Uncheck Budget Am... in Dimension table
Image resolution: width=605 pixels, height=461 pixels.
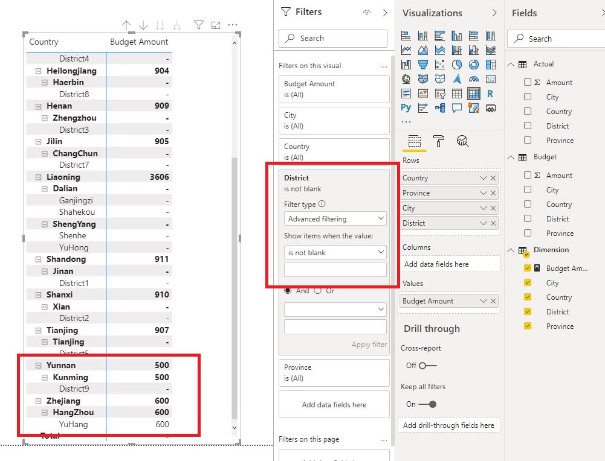528,268
